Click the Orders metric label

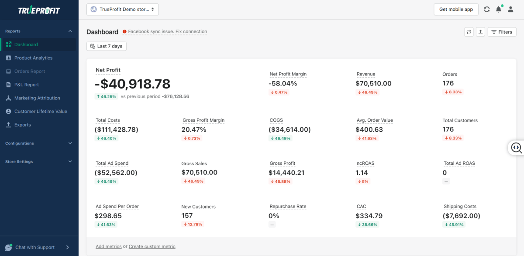(x=450, y=74)
